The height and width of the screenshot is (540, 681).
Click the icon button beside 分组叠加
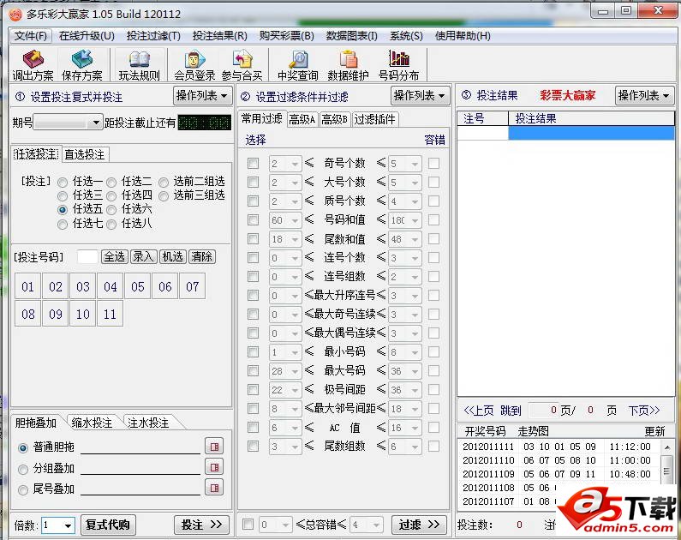[x=214, y=467]
